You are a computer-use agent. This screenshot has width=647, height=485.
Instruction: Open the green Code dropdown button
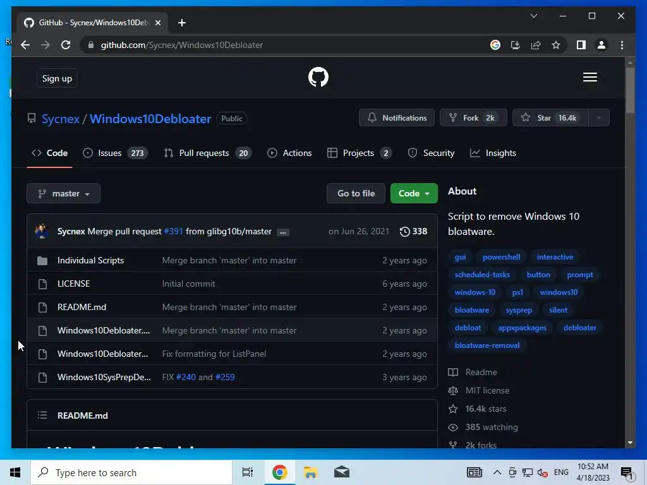coord(414,193)
